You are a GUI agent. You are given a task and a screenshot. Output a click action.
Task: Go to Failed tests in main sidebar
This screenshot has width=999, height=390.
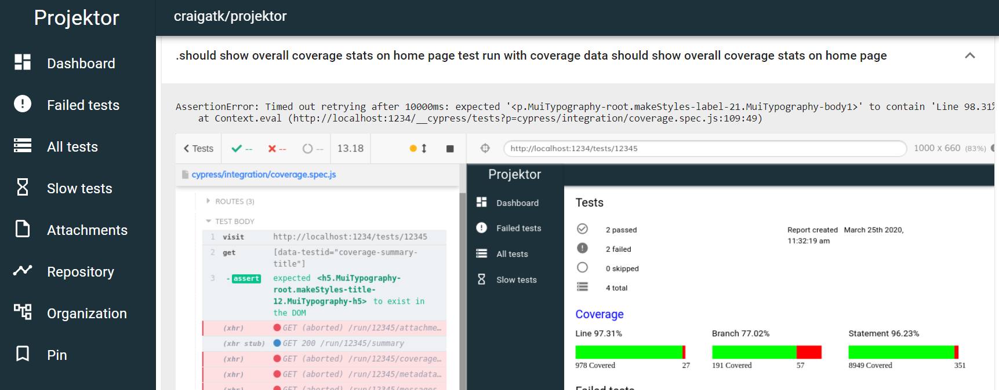(83, 105)
